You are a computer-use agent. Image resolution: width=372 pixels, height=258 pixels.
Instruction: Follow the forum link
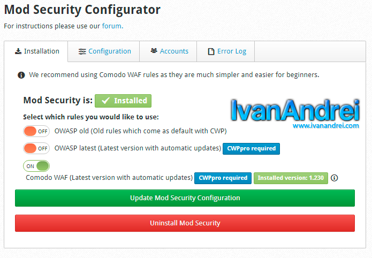pos(112,26)
